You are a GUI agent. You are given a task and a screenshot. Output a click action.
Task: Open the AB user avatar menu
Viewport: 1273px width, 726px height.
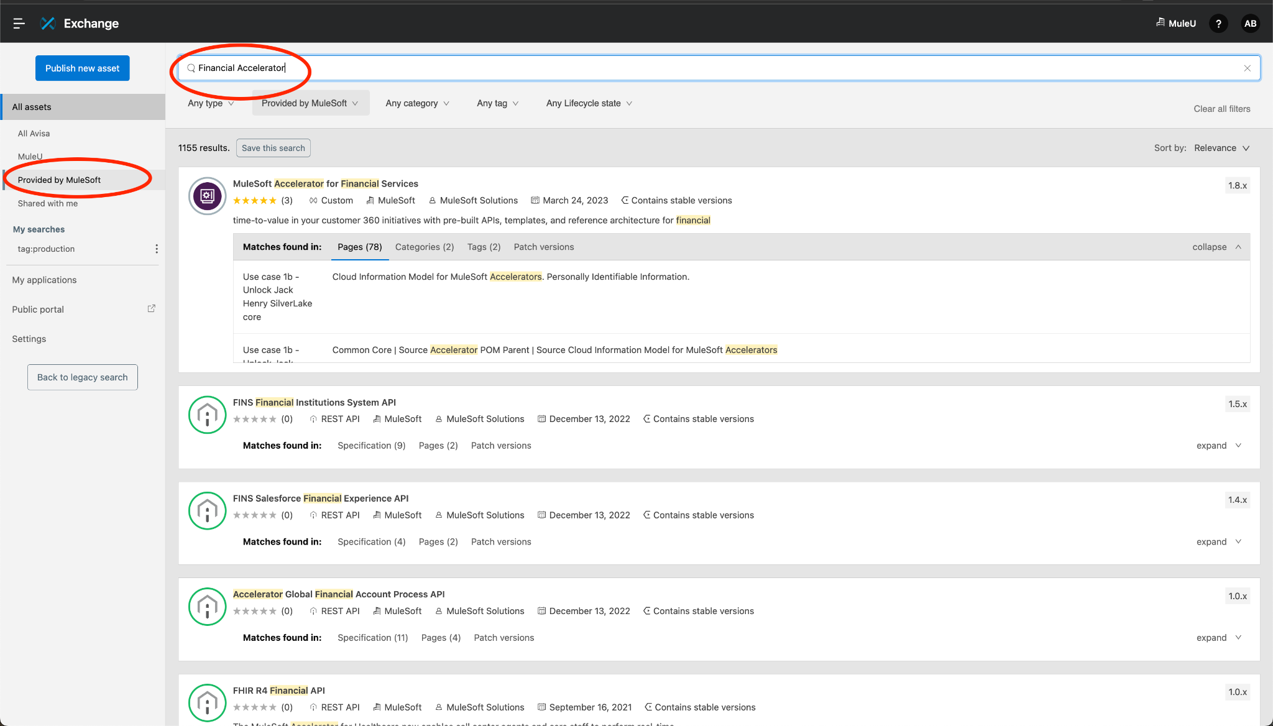(1250, 24)
